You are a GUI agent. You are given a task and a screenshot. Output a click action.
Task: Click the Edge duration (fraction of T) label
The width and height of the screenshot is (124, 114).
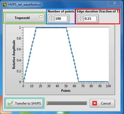coord(98,11)
